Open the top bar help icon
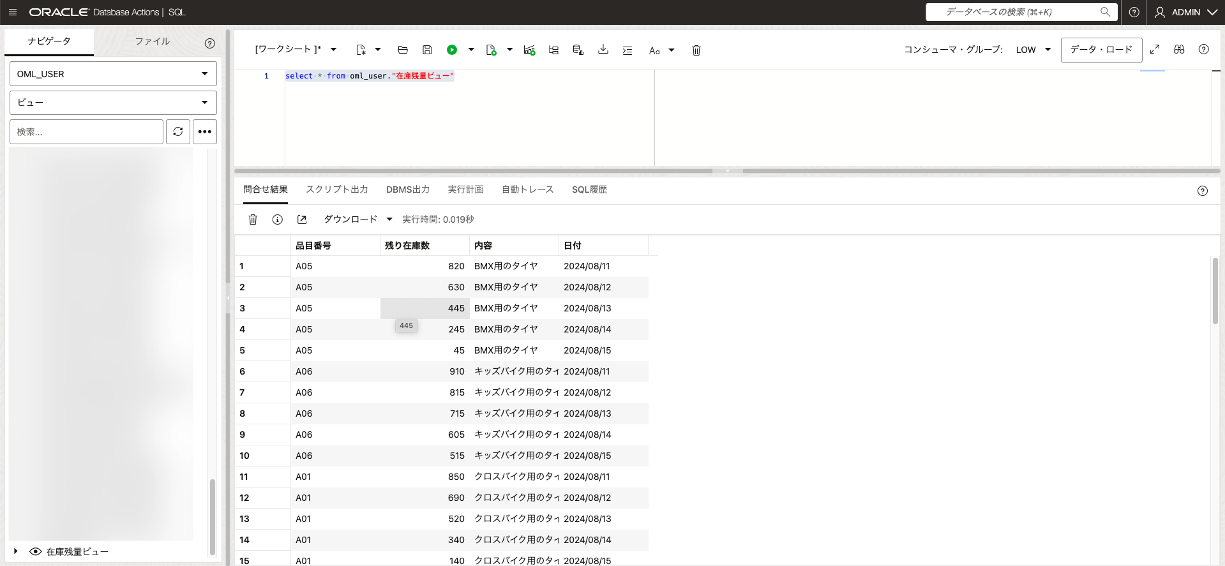Image resolution: width=1225 pixels, height=566 pixels. (x=1134, y=12)
